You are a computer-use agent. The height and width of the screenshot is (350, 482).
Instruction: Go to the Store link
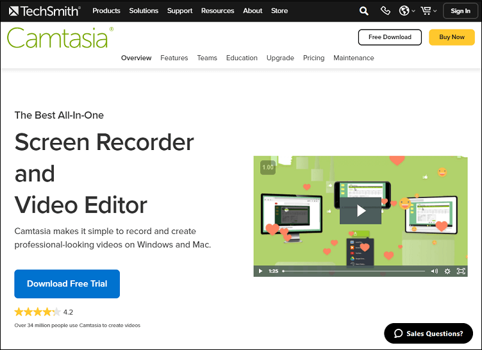279,11
